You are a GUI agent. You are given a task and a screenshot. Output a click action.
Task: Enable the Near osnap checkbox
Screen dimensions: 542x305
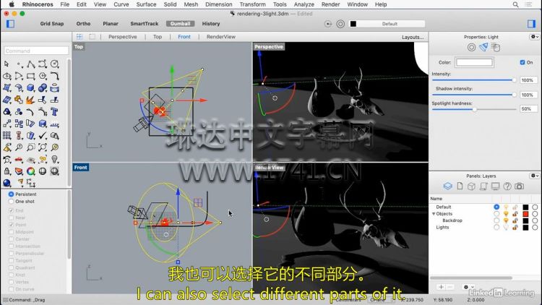tap(11, 218)
